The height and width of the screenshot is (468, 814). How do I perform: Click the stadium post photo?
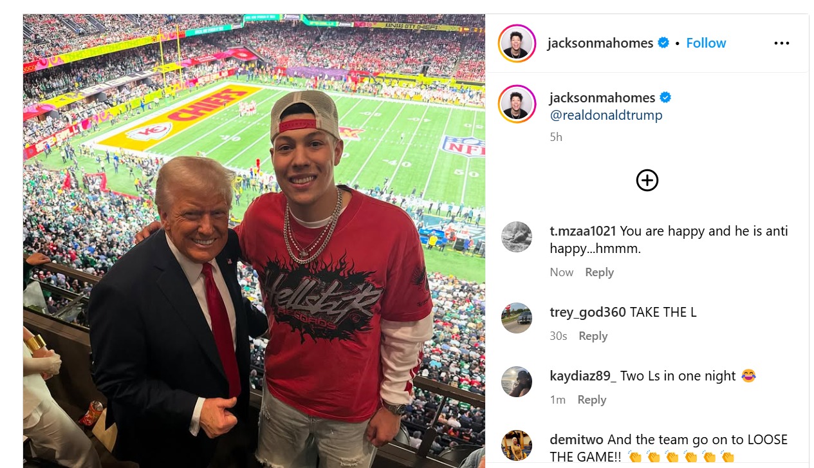tap(254, 241)
